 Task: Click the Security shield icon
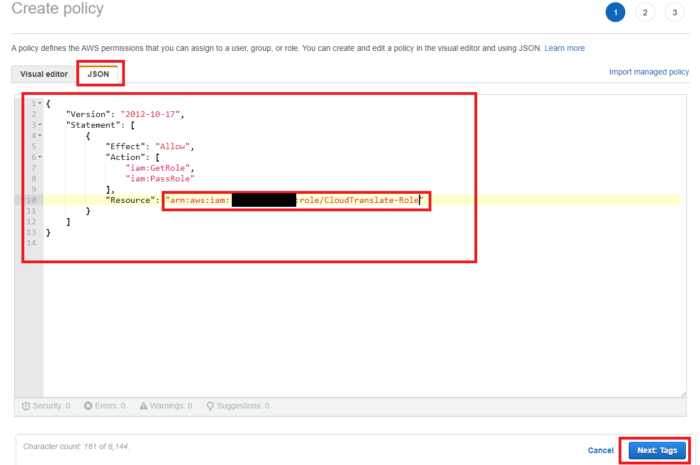[26, 406]
